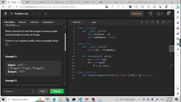Add page to favorites star icon
Image resolution: width=181 pixels, height=102 pixels.
[x=123, y=7]
